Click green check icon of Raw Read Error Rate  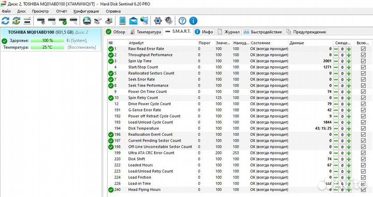tap(111, 49)
